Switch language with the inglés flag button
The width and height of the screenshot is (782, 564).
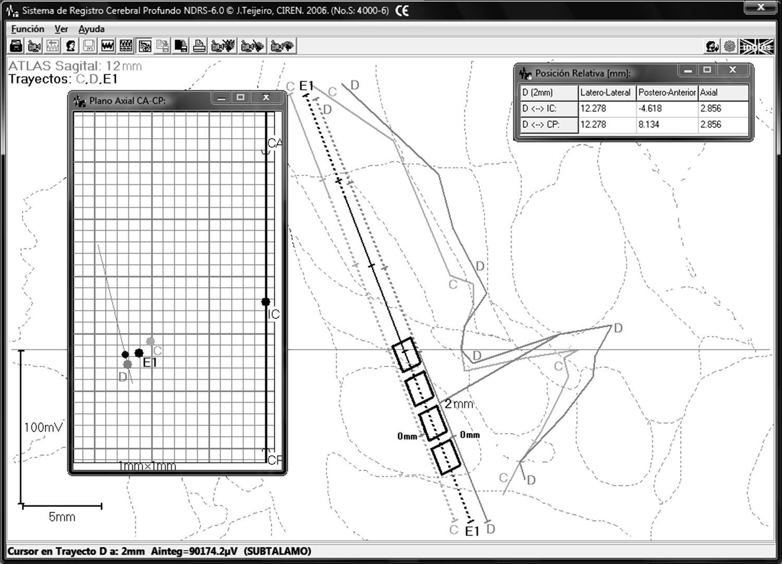[x=756, y=46]
